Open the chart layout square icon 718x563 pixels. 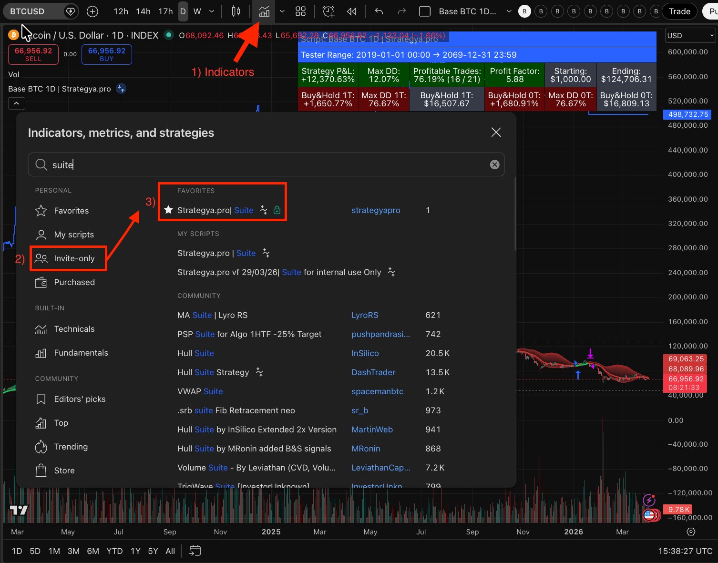(x=424, y=11)
